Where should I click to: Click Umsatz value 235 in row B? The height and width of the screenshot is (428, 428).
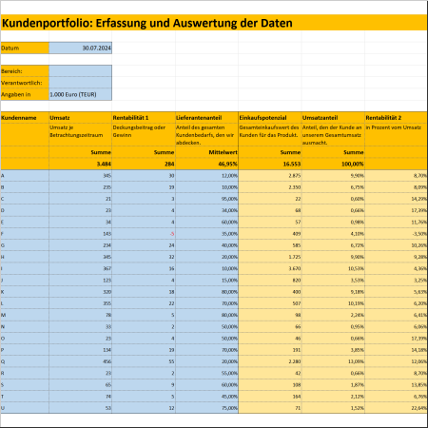coord(81,187)
